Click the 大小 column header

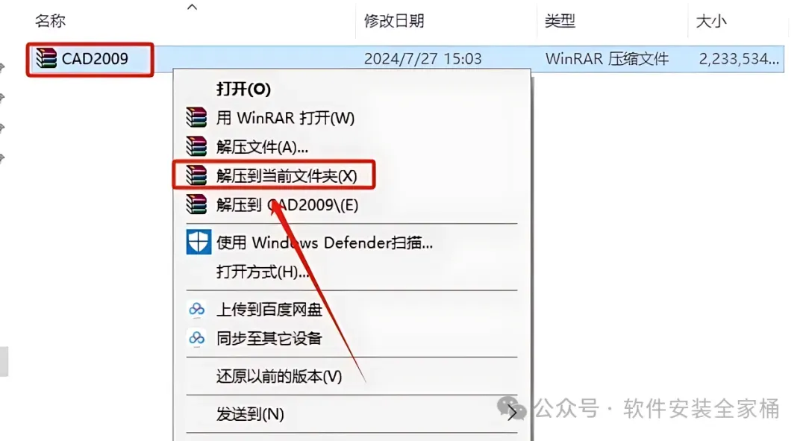coord(711,21)
